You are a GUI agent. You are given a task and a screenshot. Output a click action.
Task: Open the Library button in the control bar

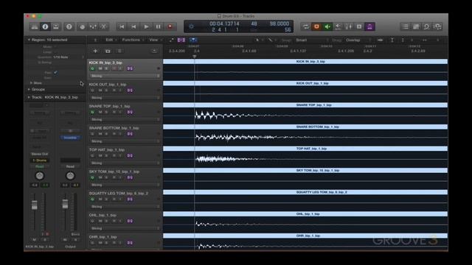[x=35, y=26]
